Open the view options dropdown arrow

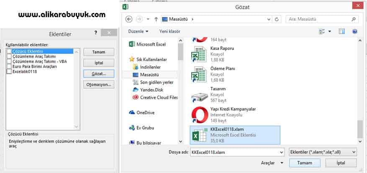[x=329, y=31]
